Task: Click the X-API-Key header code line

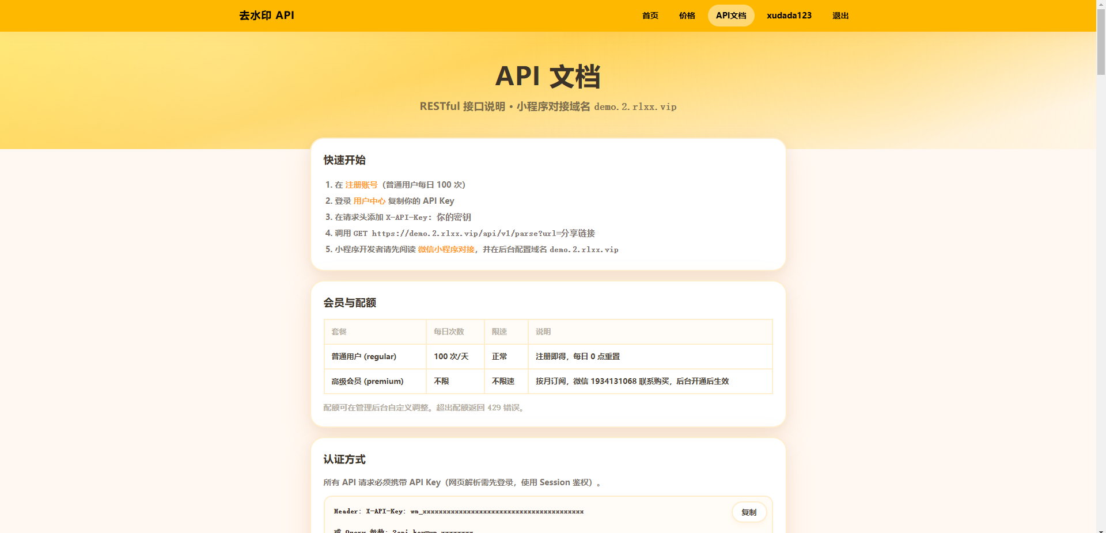Action: pos(459,511)
